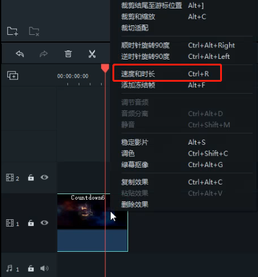Screen dimensions: 258x277
Task: Click the redo arrow icon
Action: click(43, 54)
